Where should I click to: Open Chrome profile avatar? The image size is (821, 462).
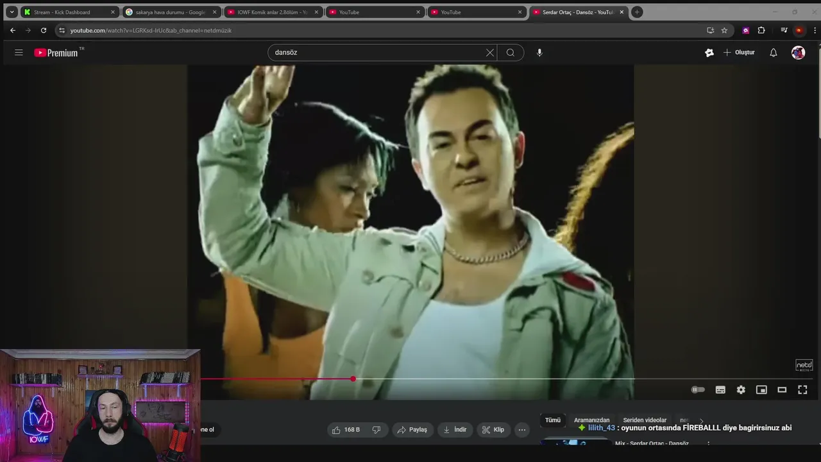799,30
